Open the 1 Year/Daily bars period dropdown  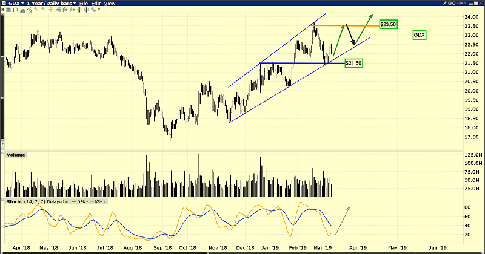point(52,4)
